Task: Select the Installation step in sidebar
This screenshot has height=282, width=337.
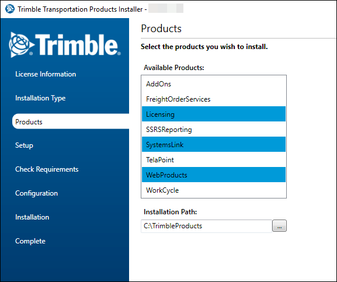Action: [x=32, y=217]
